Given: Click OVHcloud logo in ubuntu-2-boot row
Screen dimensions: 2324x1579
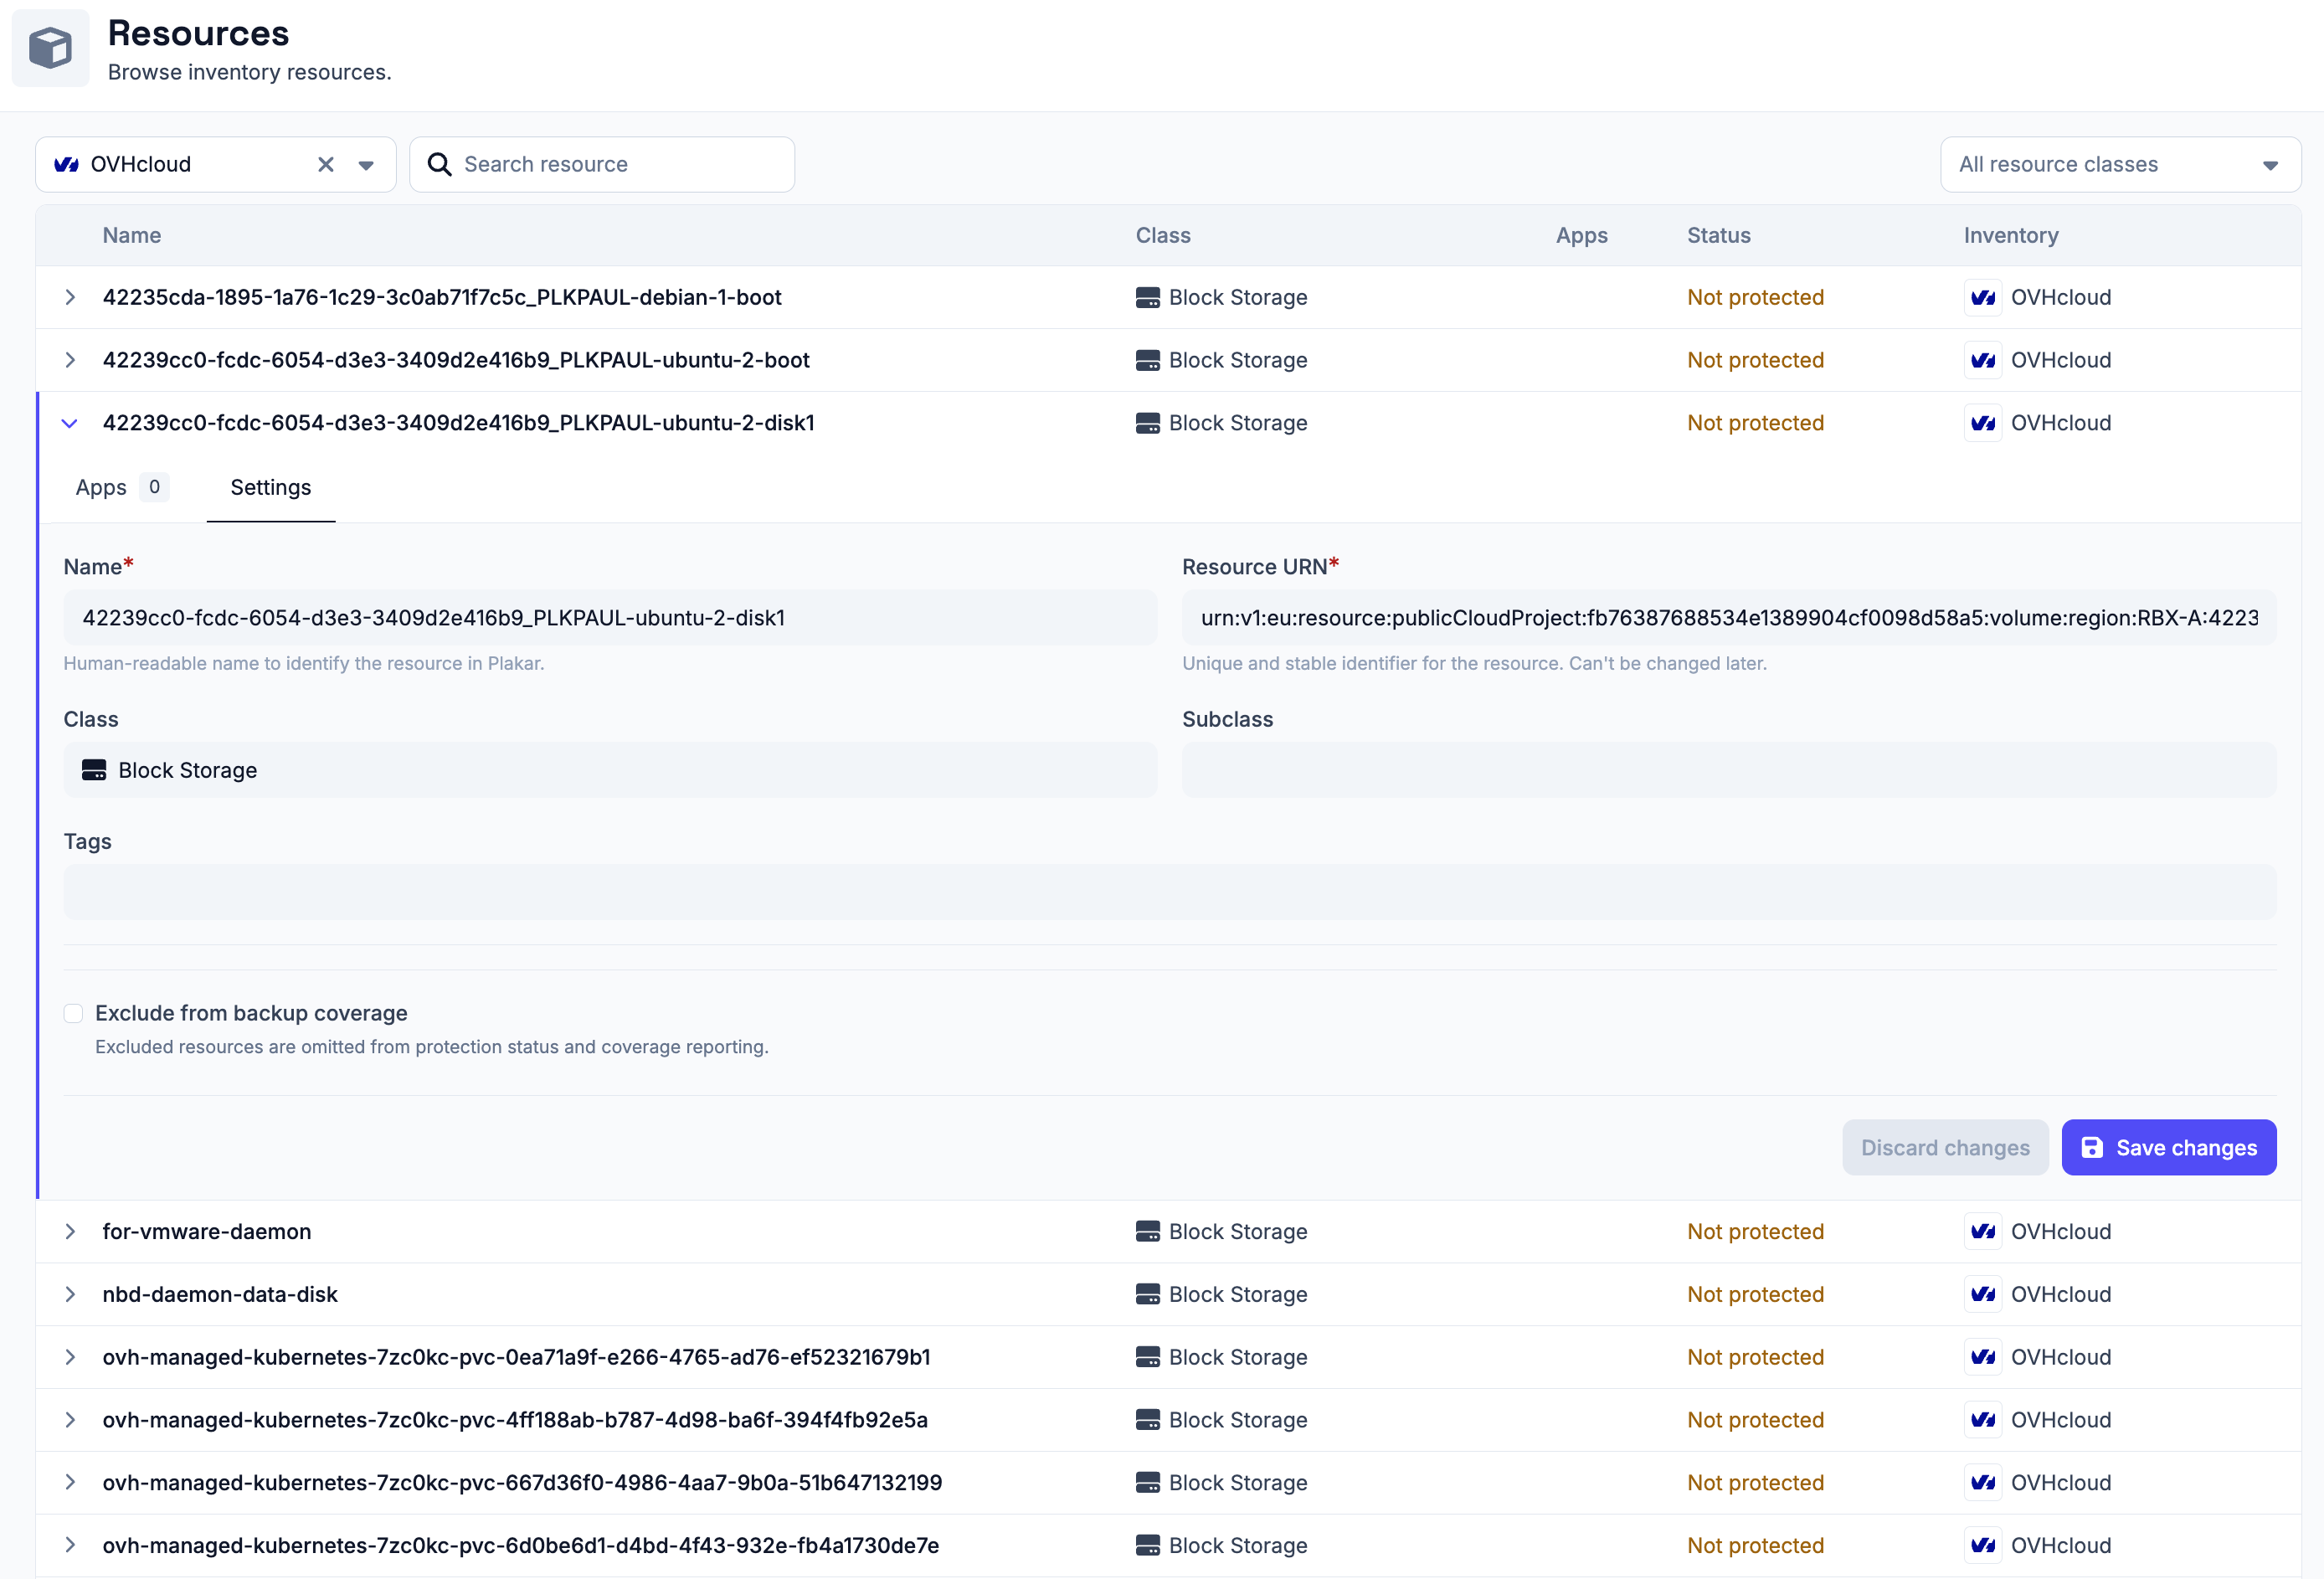Looking at the screenshot, I should coord(1983,360).
